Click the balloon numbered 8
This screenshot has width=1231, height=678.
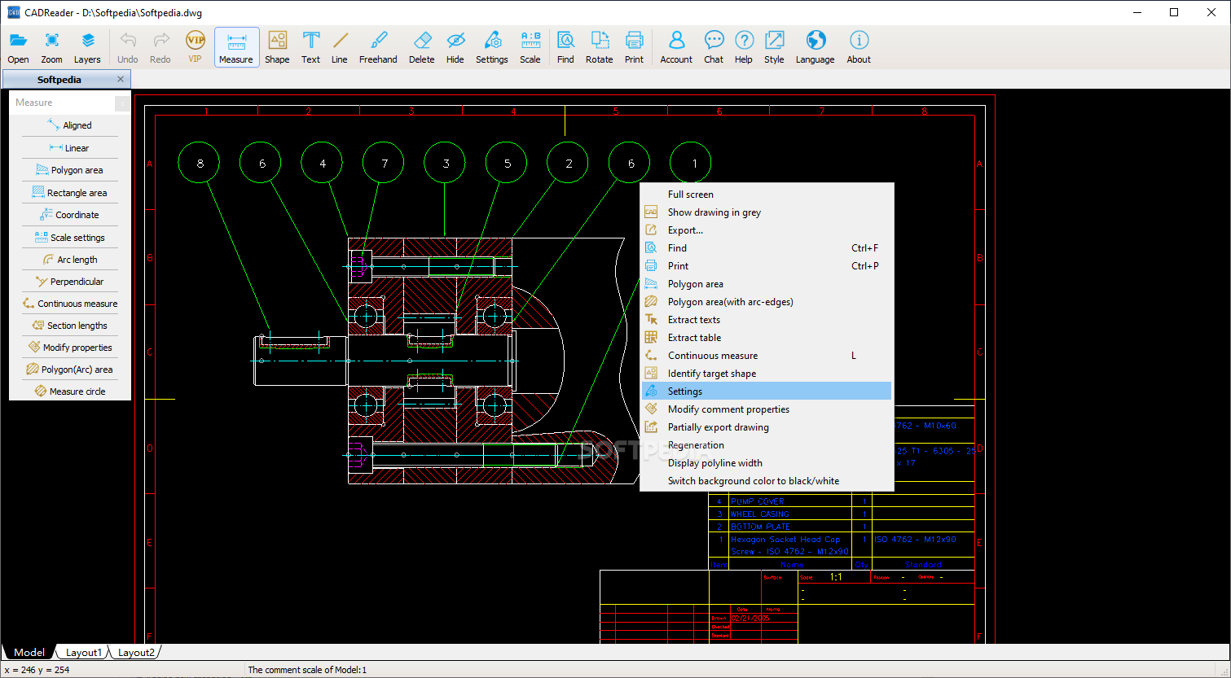click(x=200, y=163)
